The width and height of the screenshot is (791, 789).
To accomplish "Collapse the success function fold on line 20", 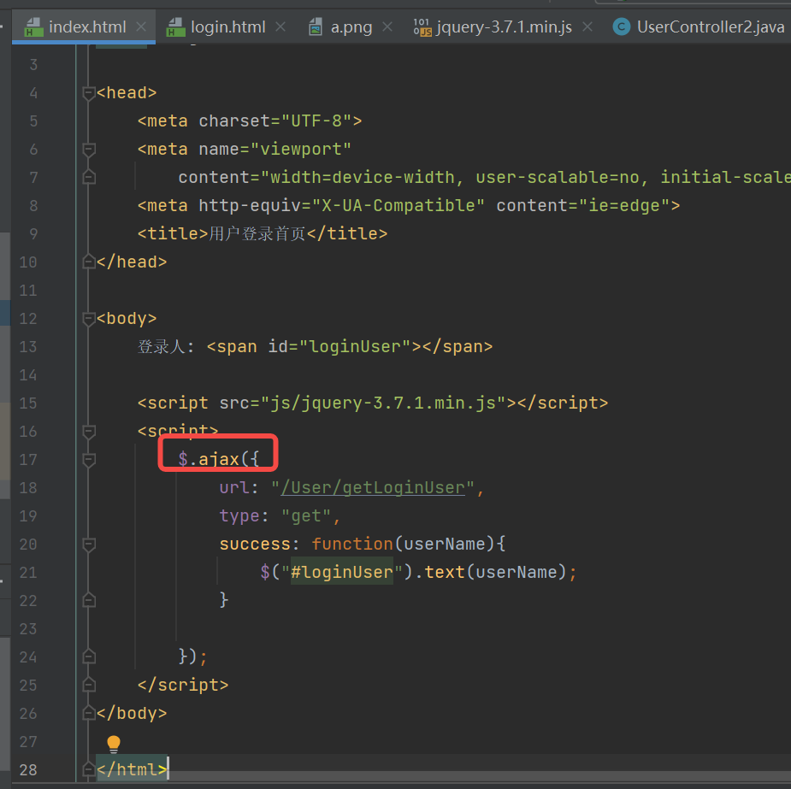I will click(89, 545).
